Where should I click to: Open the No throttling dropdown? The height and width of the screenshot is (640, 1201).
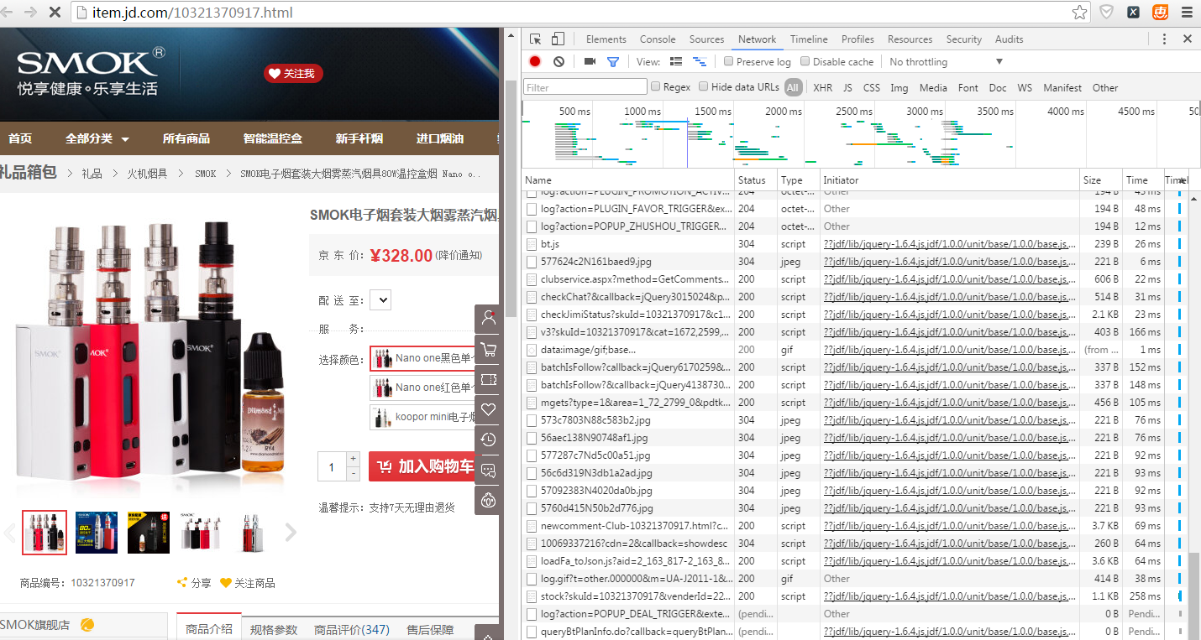coord(946,61)
